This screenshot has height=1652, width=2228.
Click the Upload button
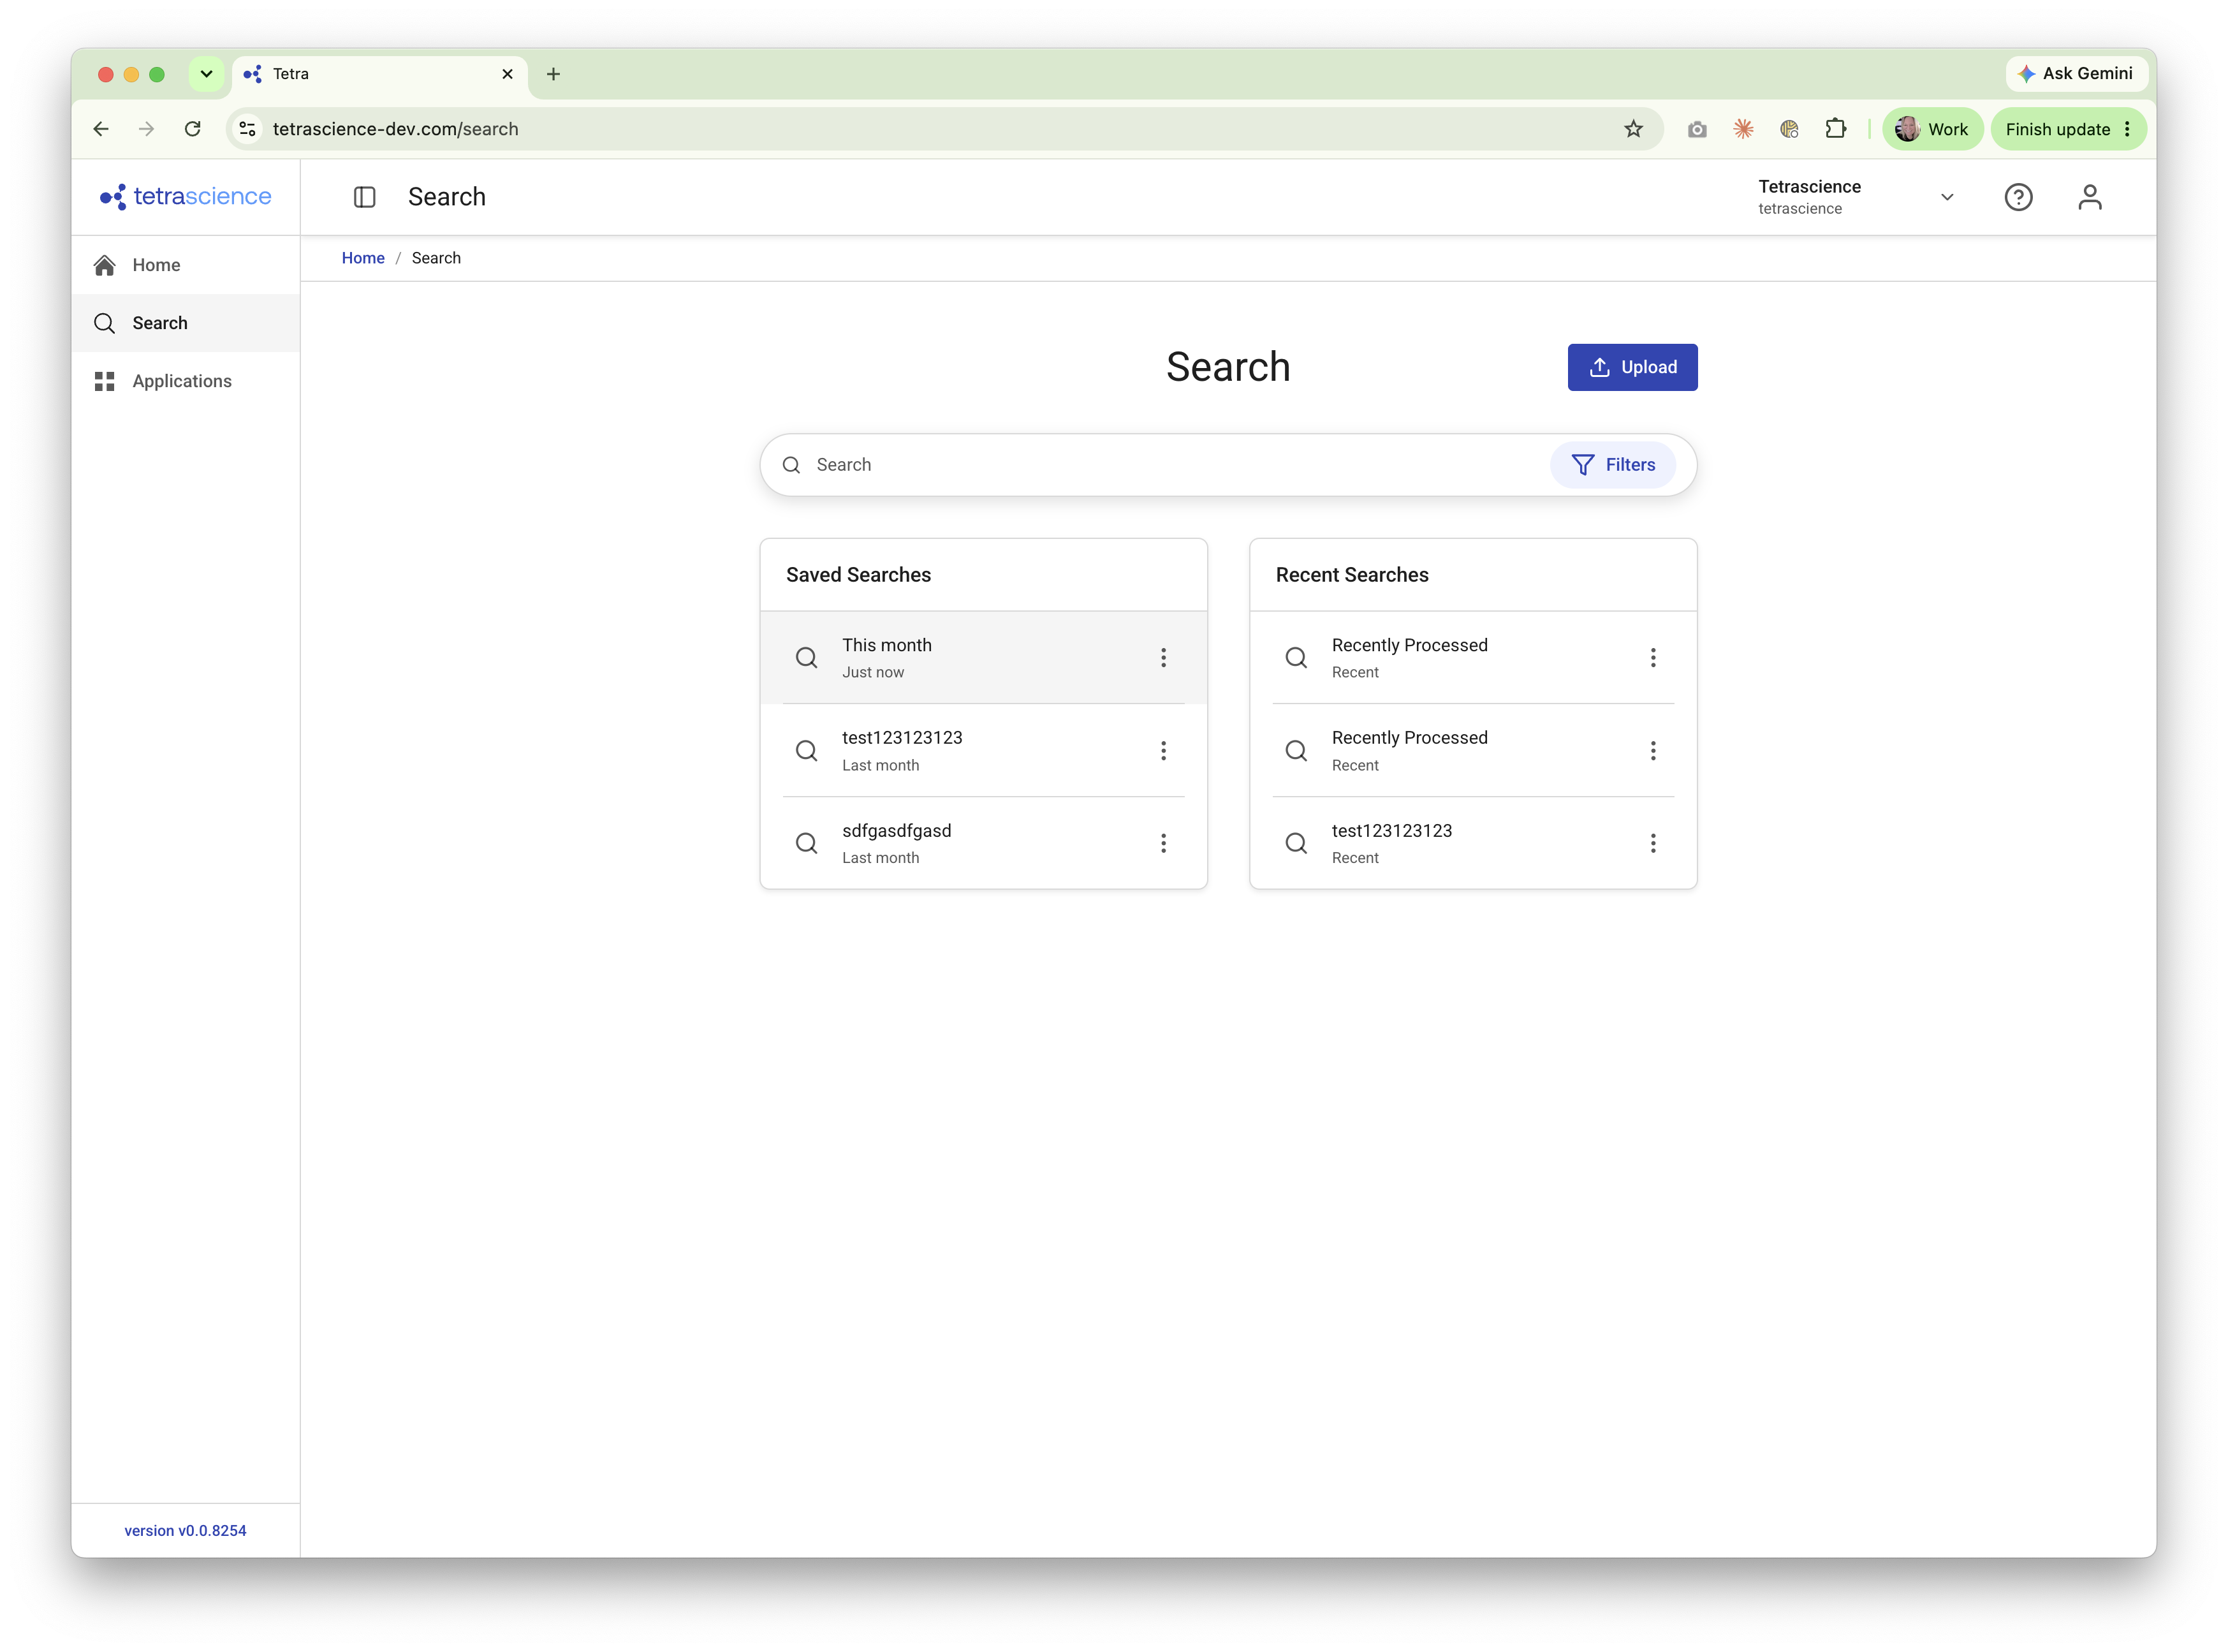coord(1631,367)
